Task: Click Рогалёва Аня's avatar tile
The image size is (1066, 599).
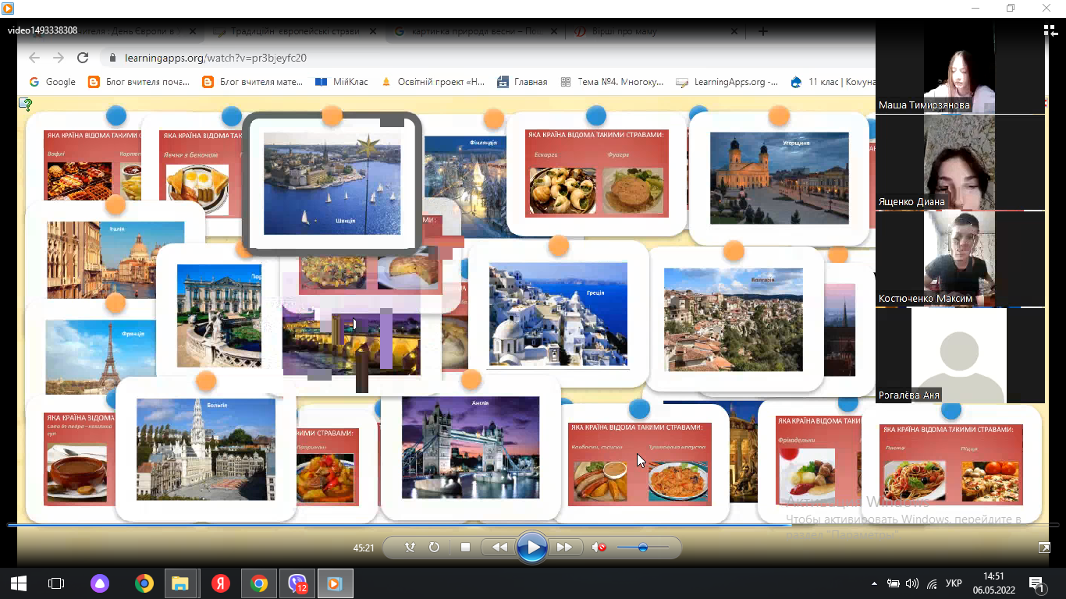Action: (x=960, y=355)
